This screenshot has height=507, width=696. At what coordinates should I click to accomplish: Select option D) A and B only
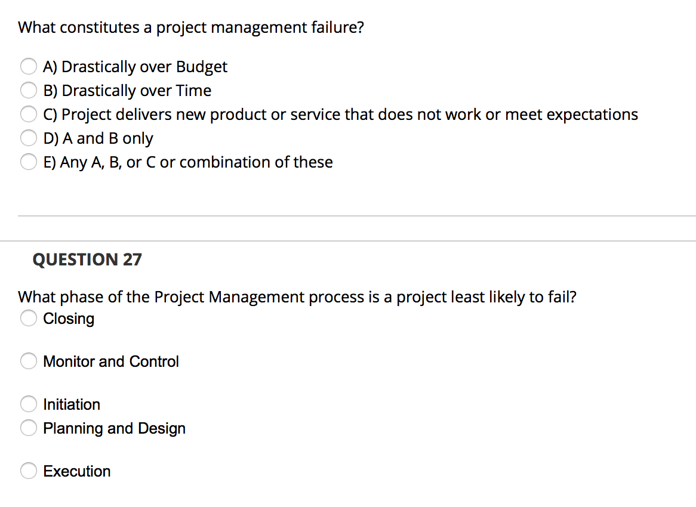click(x=29, y=138)
